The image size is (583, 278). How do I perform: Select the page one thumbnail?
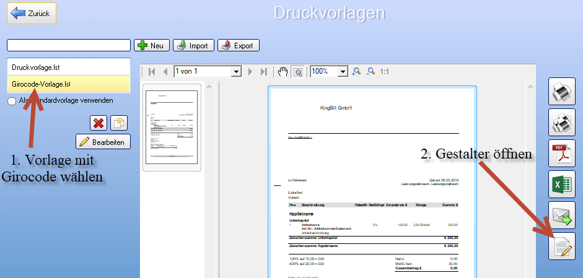172,127
